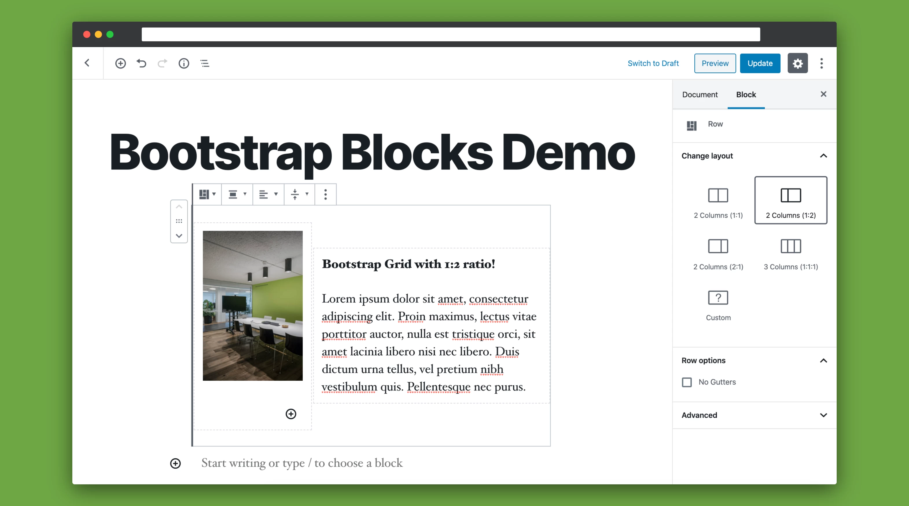909x506 pixels.
Task: Click the Preview button
Action: coord(715,64)
